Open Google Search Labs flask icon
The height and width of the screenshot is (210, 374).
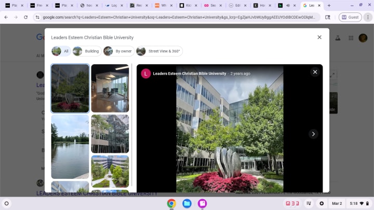tap(338, 38)
